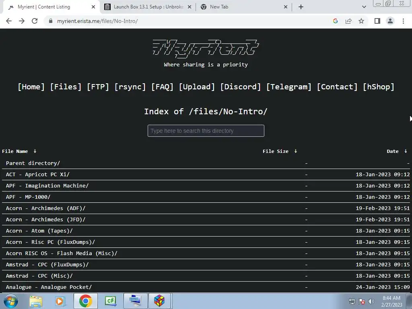
Task: Close the Myrient Content Listing tab
Action: point(93,7)
